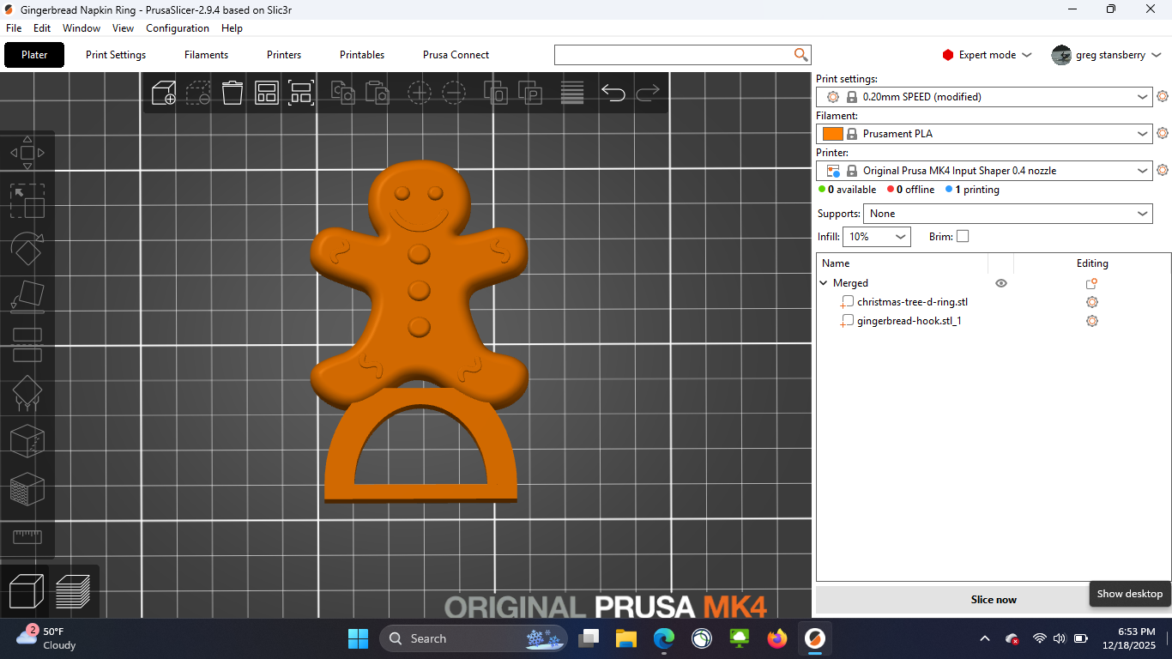Activate the Cut tool
1172x659 pixels.
tap(27, 345)
